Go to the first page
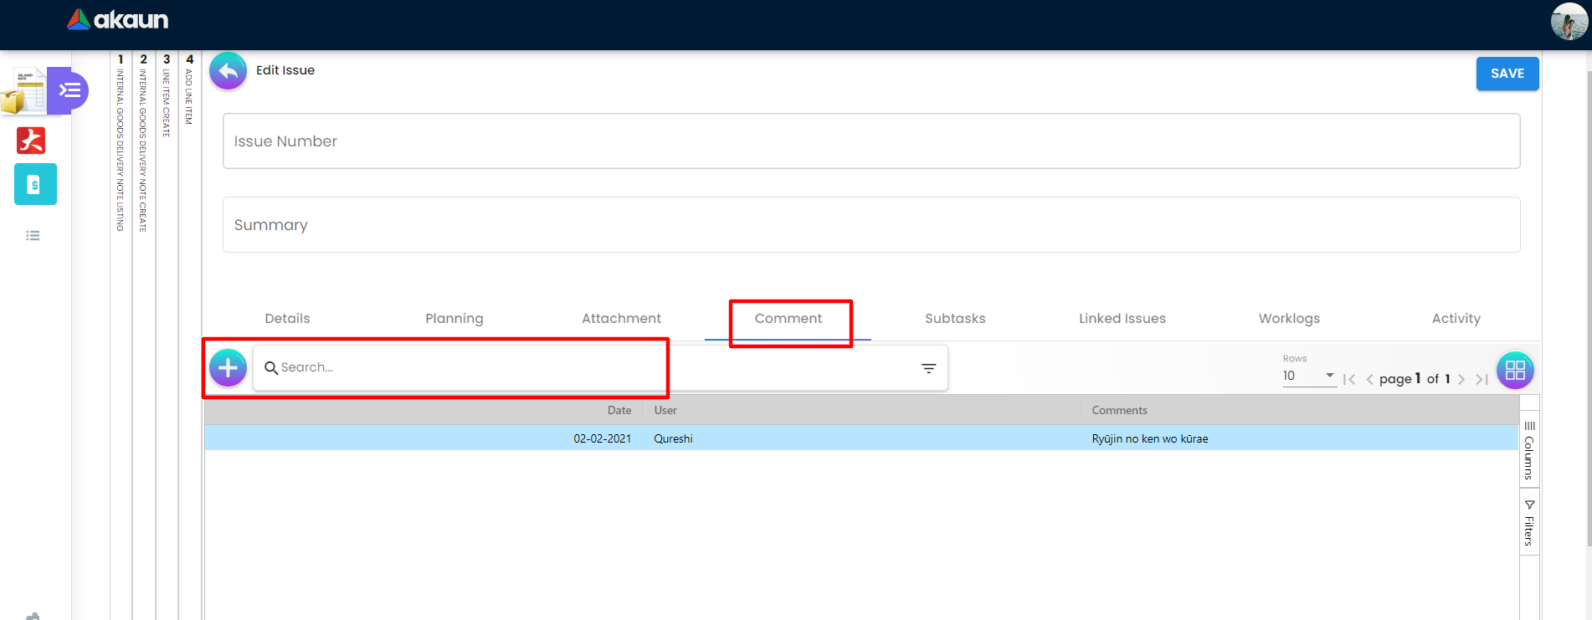This screenshot has width=1592, height=620. (x=1349, y=379)
